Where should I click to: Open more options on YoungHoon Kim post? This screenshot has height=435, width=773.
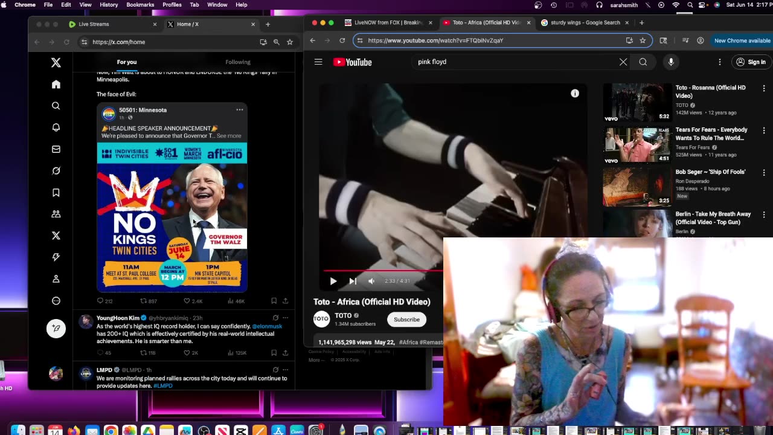[285, 318]
